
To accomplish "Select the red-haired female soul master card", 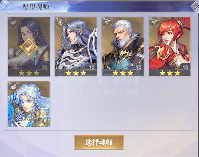I will (x=170, y=47).
